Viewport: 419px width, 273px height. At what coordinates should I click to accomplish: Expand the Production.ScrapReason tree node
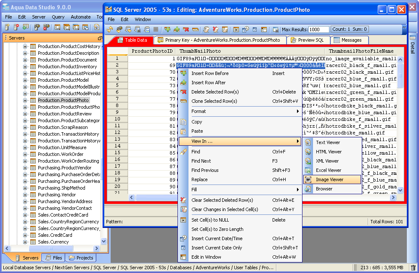pyautogui.click(x=25, y=127)
